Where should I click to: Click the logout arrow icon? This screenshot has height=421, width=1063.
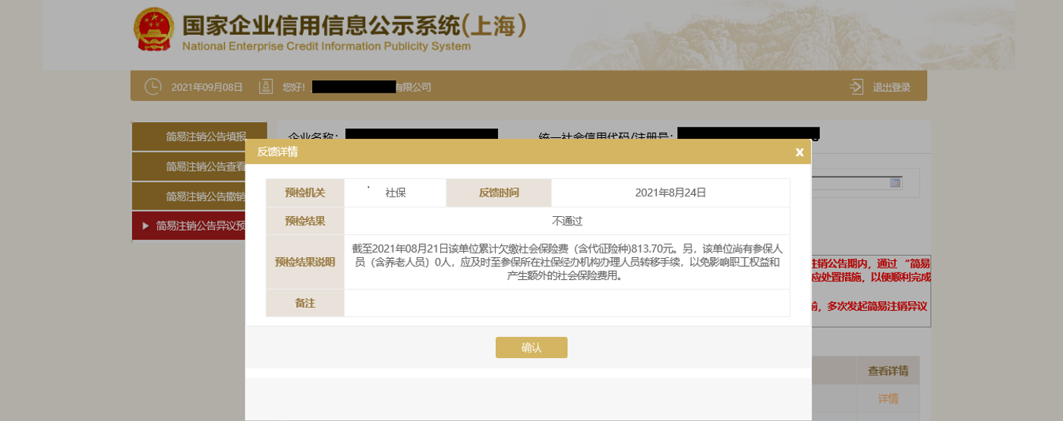coord(856,86)
